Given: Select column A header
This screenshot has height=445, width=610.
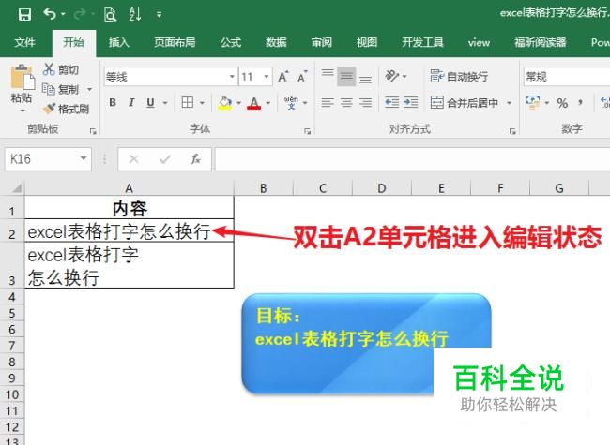Looking at the screenshot, I should [129, 188].
